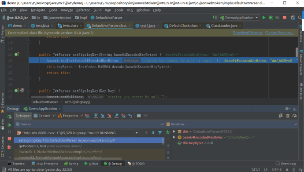Hide the Debug tool window
The image size is (304, 172).
point(294,109)
